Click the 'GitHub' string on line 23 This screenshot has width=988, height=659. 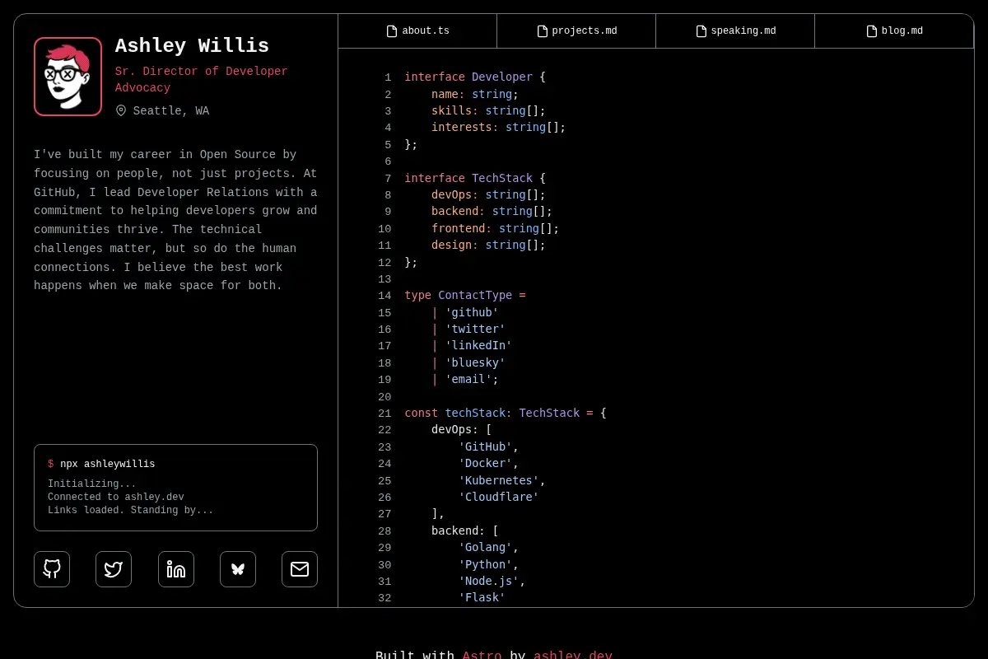pos(486,447)
